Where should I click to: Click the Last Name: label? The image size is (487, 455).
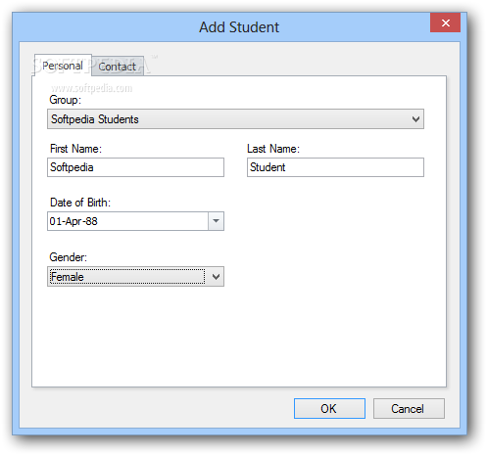point(273,149)
